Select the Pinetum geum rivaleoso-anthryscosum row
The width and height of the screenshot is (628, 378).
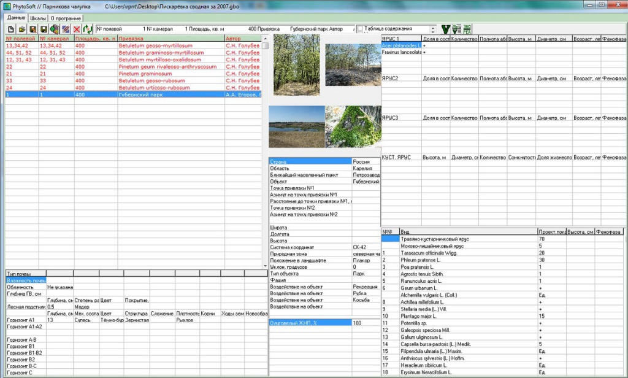[x=133, y=66]
